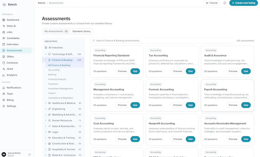Use Accounts Receivable Management assessment
The image size is (260, 157).
tap(246, 139)
